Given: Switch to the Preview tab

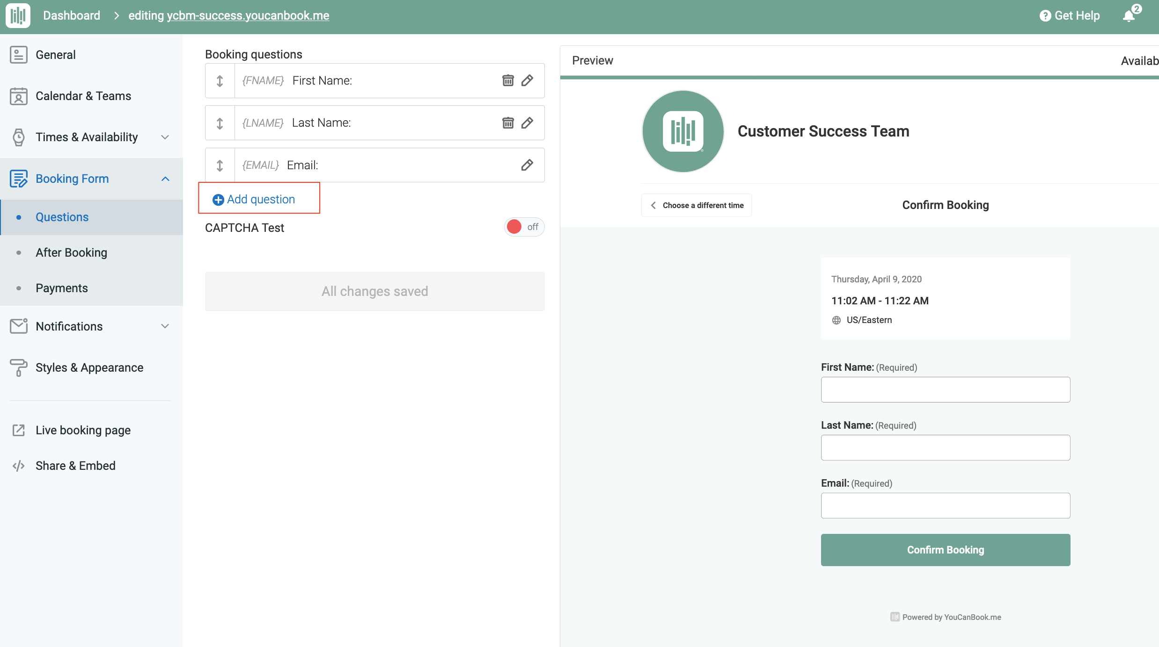Looking at the screenshot, I should point(592,61).
